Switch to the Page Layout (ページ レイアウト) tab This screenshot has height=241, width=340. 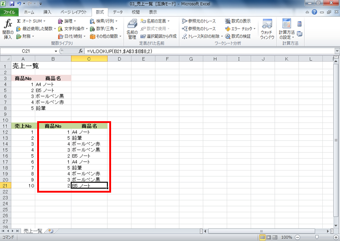73,12
